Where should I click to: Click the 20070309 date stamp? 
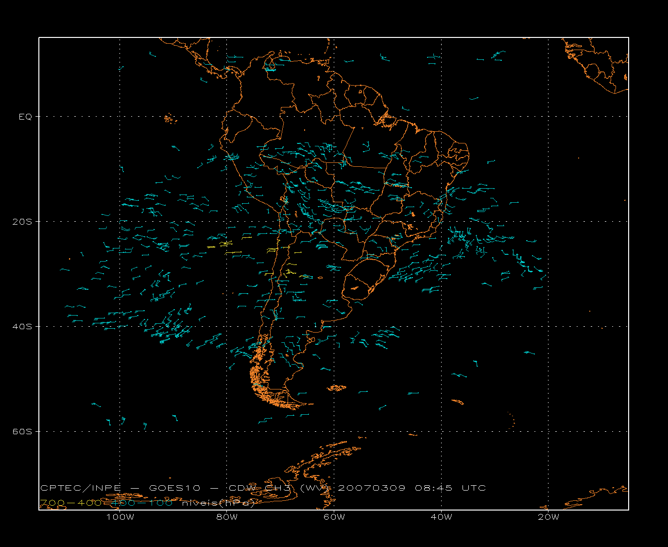371,488
